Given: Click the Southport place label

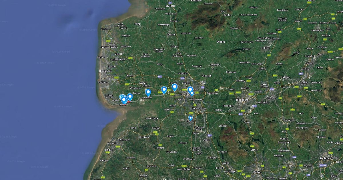Looking at the screenshot, I should point(111,143).
